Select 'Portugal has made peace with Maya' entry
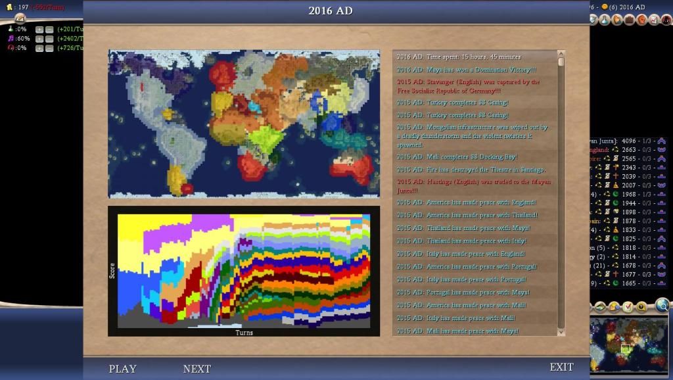The image size is (673, 380). 475,293
